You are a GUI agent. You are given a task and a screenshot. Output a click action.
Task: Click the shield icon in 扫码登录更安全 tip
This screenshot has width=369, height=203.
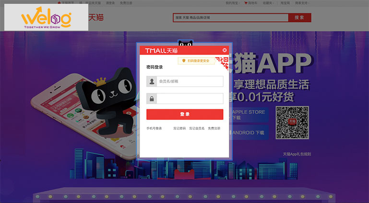(x=184, y=60)
